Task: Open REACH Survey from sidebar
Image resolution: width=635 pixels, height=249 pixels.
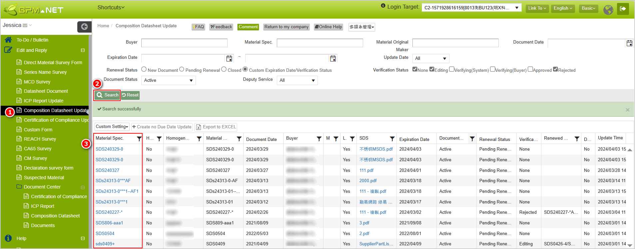Action: coord(40,139)
